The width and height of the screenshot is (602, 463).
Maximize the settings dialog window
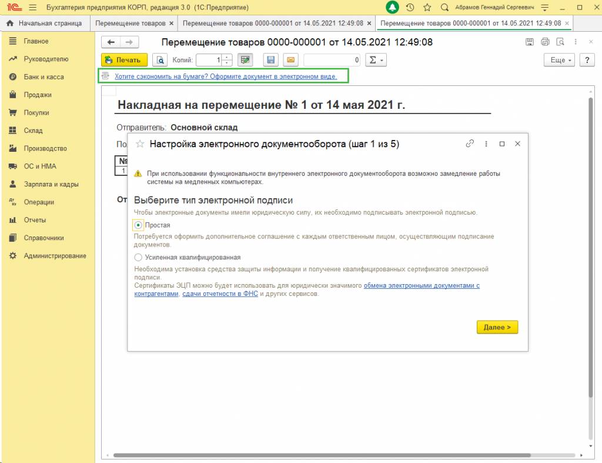tap(502, 144)
